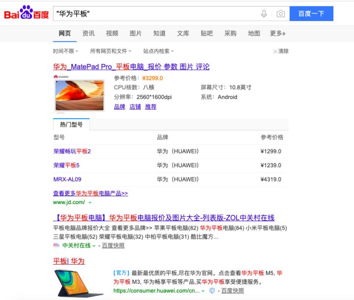Select the 采购 tab
Screen dimensions: 354x300
coord(230,33)
